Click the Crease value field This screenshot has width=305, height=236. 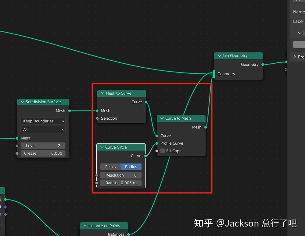pos(43,153)
